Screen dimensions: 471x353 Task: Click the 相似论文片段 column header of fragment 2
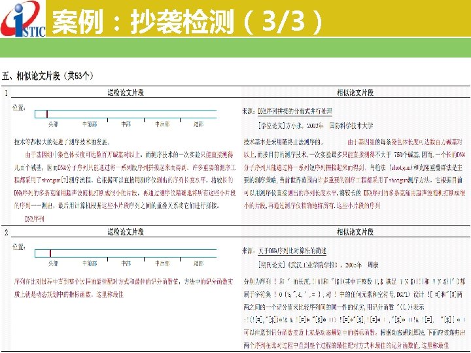click(x=355, y=231)
